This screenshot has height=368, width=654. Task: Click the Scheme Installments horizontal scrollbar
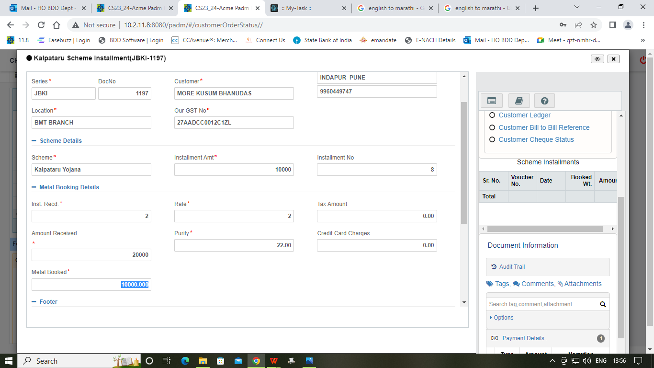[545, 229]
